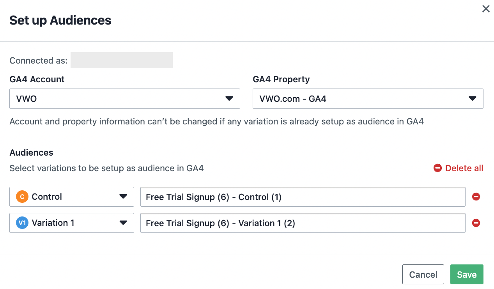Screen dimensions: 494x289
Task: Open the GA4 Property dropdown arrow
Action: [473, 99]
